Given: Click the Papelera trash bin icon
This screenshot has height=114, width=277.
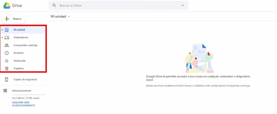Looking at the screenshot, I should click(7, 69).
